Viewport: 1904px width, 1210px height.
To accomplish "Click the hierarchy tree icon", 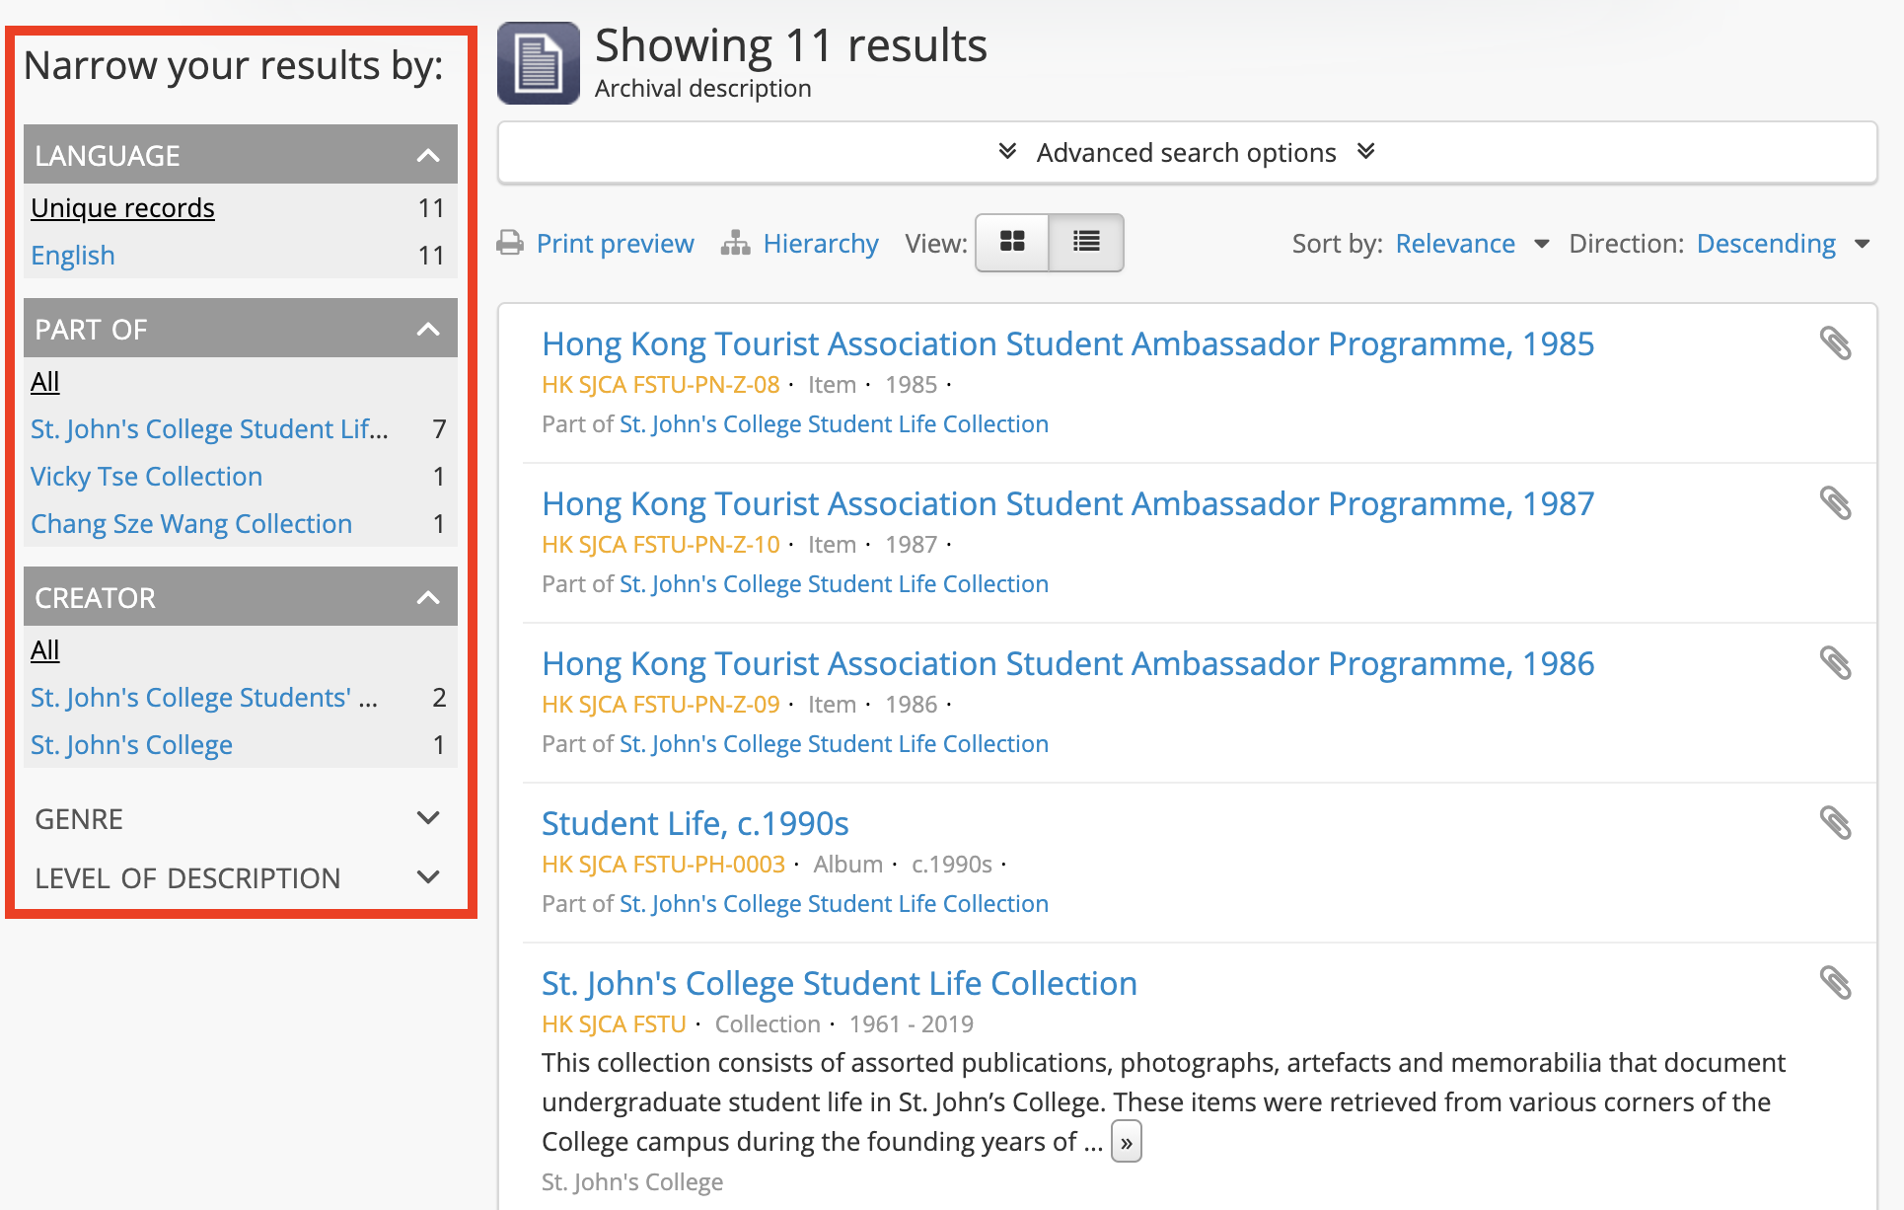I will [x=737, y=243].
